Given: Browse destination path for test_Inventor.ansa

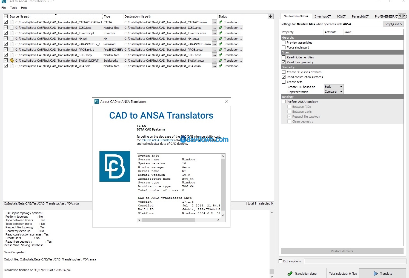Looking at the screenshot, I should pos(214,33).
